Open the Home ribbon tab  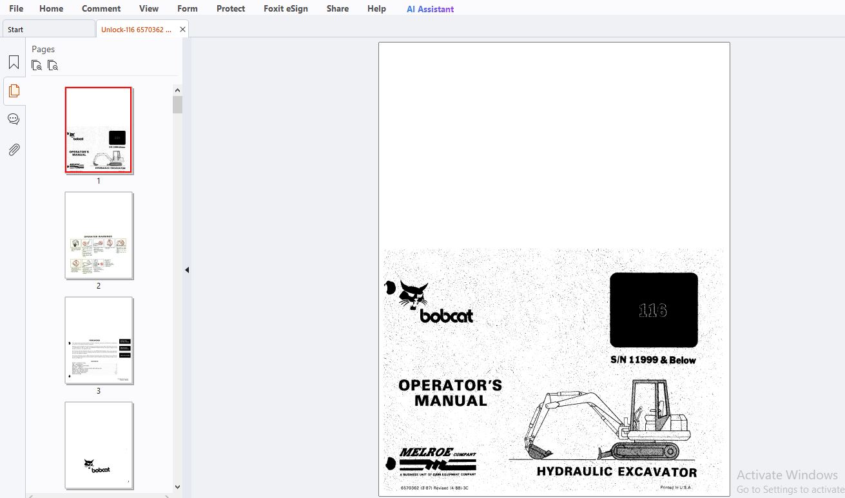(51, 8)
